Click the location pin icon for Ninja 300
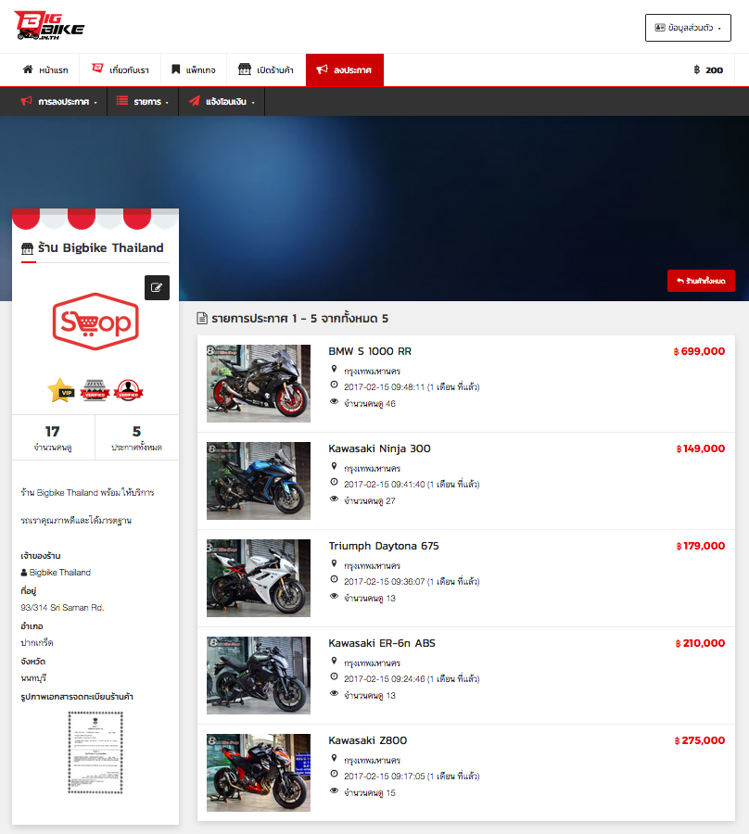The image size is (749, 834). click(334, 466)
